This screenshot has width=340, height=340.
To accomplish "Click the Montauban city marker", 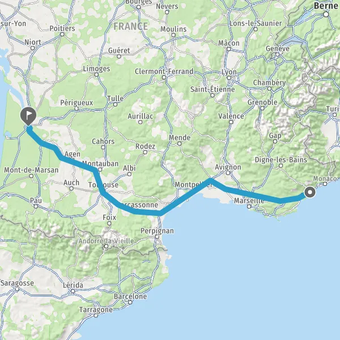I will click(x=100, y=169).
